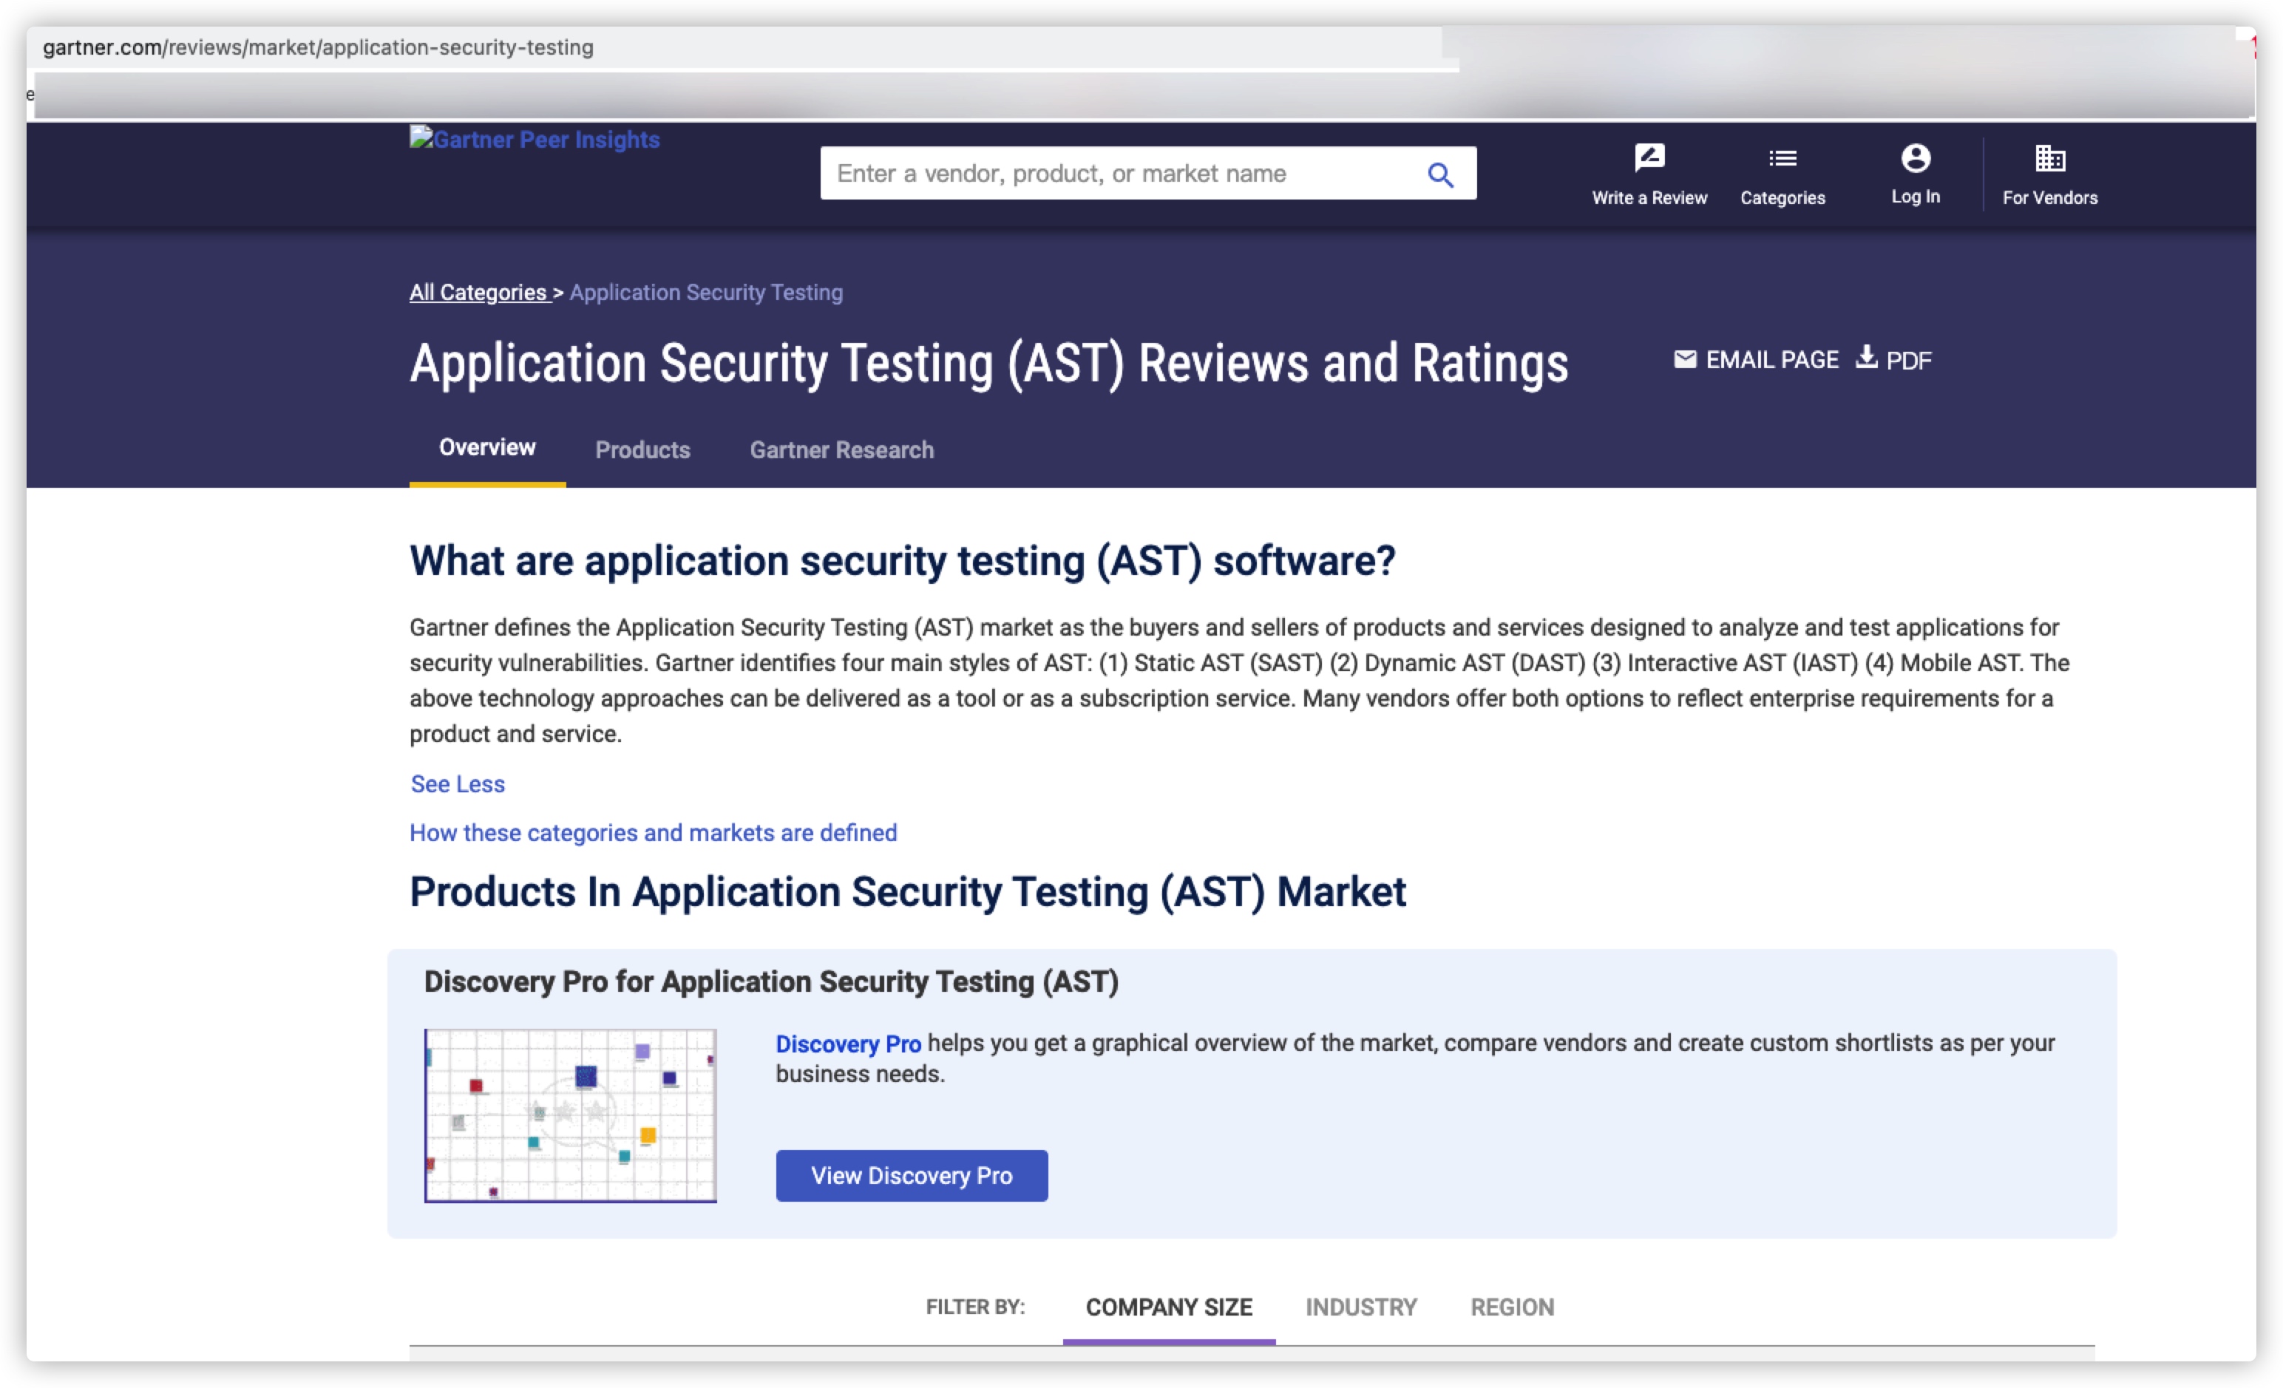Screen dimensions: 2283x1388
Task: Collapse description with See Less
Action: (458, 784)
